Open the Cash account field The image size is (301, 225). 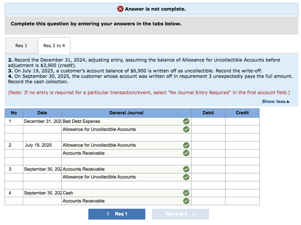point(126,193)
